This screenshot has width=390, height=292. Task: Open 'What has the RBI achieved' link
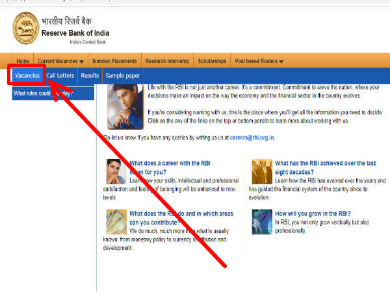[326, 167]
